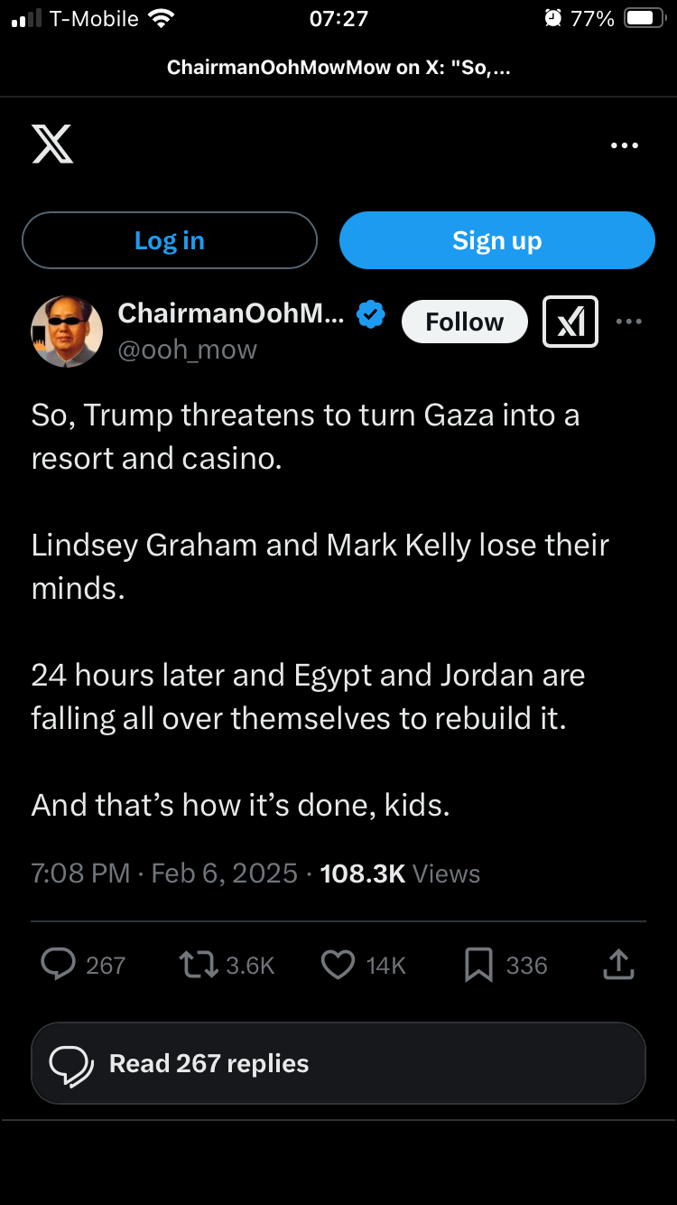
Task: Follow the ChairmanOohMowMow account
Action: [x=464, y=322]
